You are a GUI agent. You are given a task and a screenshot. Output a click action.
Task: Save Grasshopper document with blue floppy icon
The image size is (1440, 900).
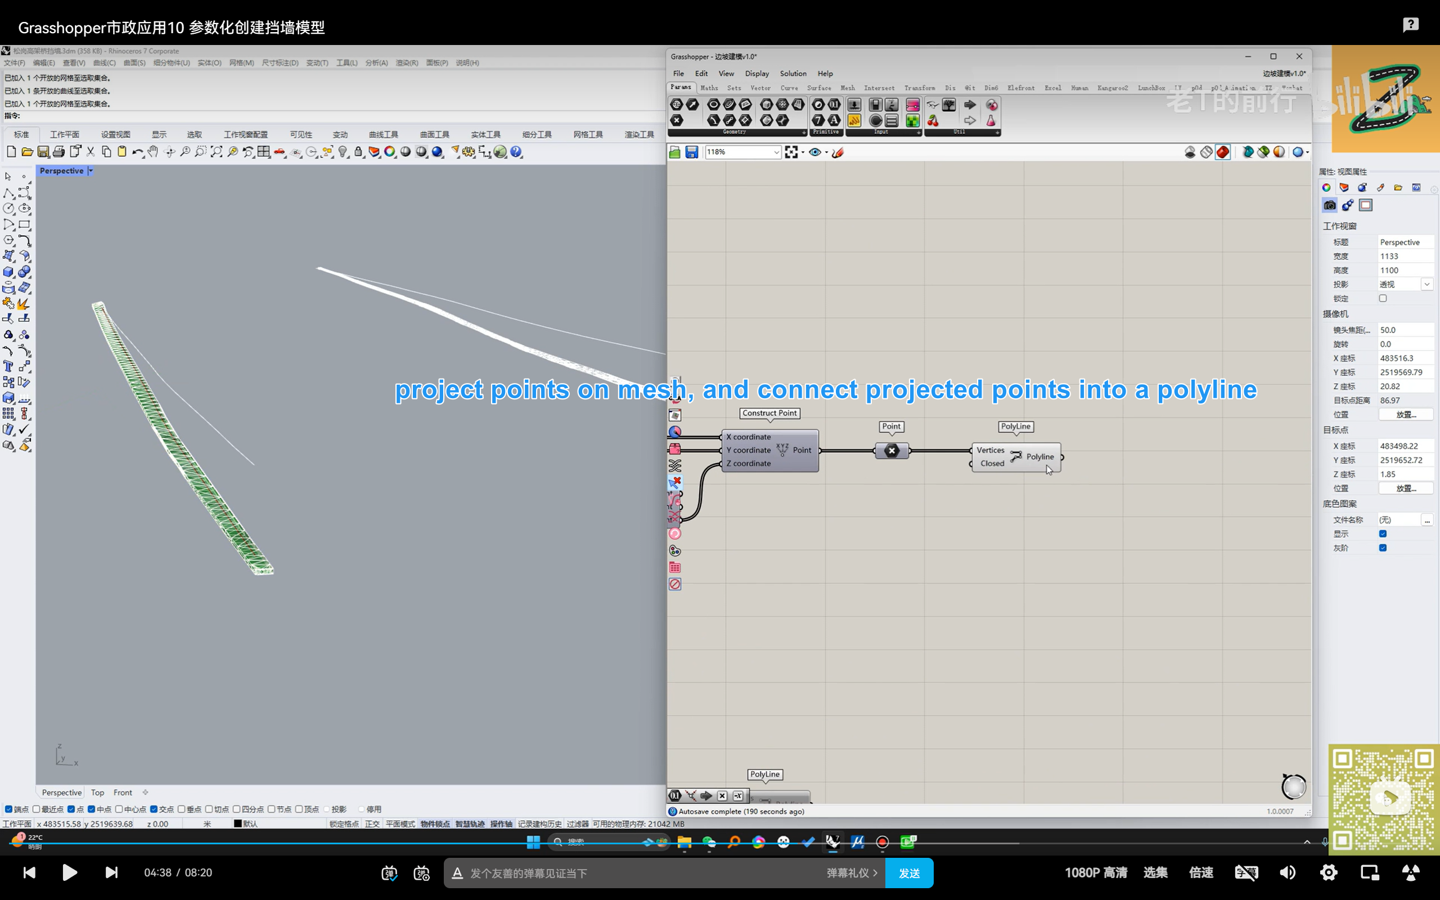(x=691, y=152)
